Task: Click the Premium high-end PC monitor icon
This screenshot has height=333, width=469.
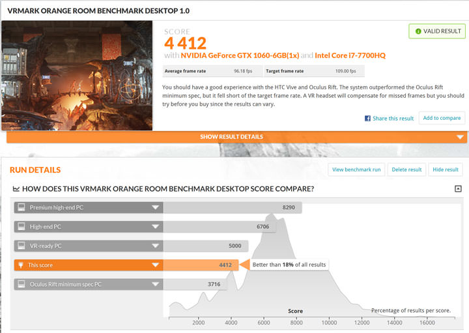Action: pyautogui.click(x=21, y=208)
